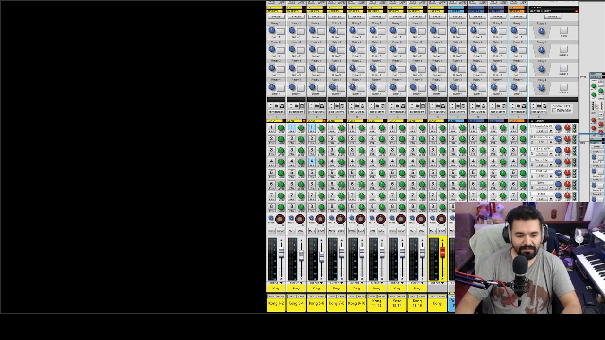605x340 pixels.
Task: Click RACK button on Kong 3-4
Action: [x=301, y=297]
